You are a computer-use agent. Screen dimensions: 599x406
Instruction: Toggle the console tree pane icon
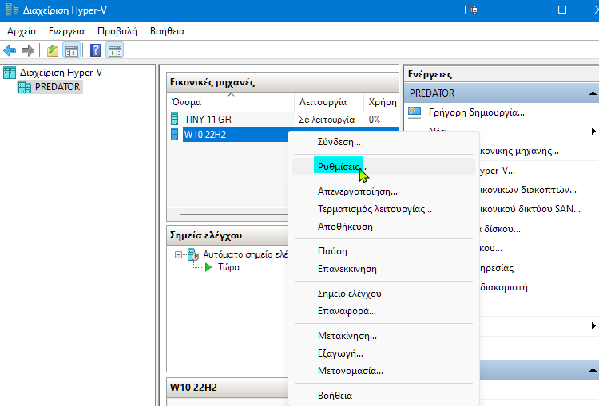(71, 50)
